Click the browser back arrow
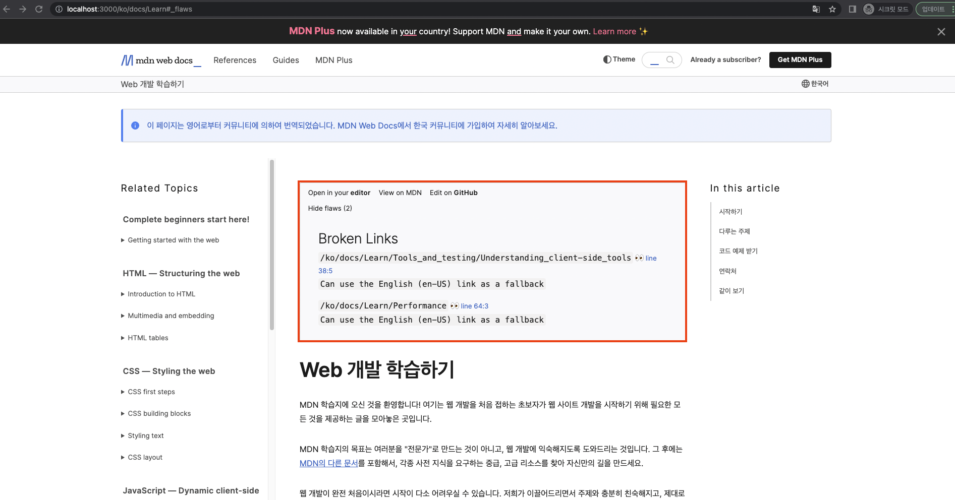 point(7,9)
